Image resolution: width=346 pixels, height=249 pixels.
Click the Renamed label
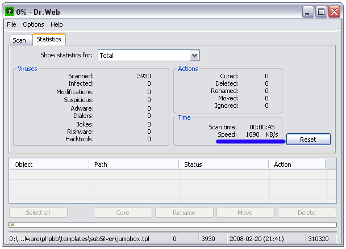pyautogui.click(x=225, y=91)
